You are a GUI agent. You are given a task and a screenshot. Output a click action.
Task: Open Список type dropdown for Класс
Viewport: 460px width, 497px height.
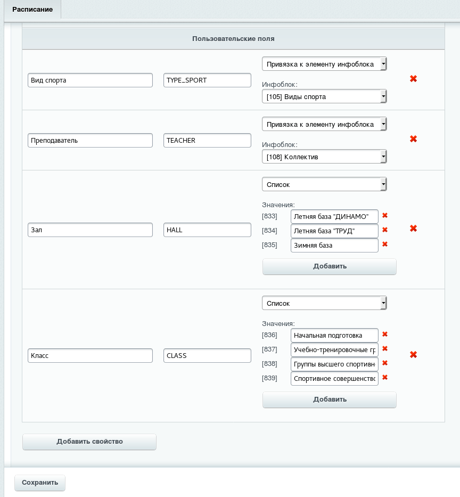[324, 303]
